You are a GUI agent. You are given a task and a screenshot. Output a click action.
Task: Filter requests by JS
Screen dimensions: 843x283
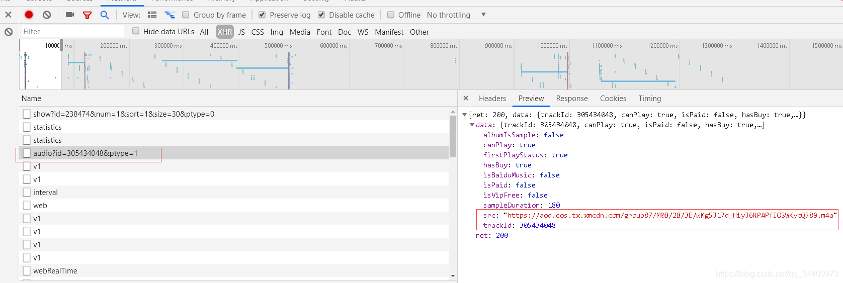[241, 32]
